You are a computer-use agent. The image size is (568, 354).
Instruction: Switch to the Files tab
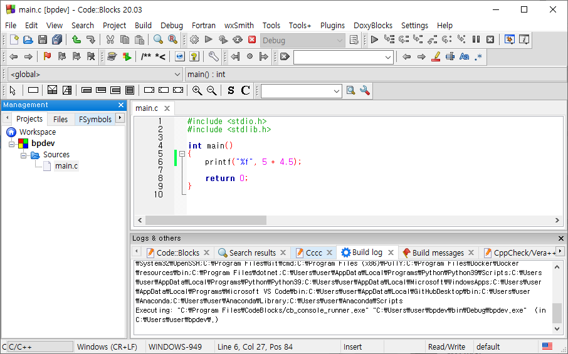(x=60, y=119)
